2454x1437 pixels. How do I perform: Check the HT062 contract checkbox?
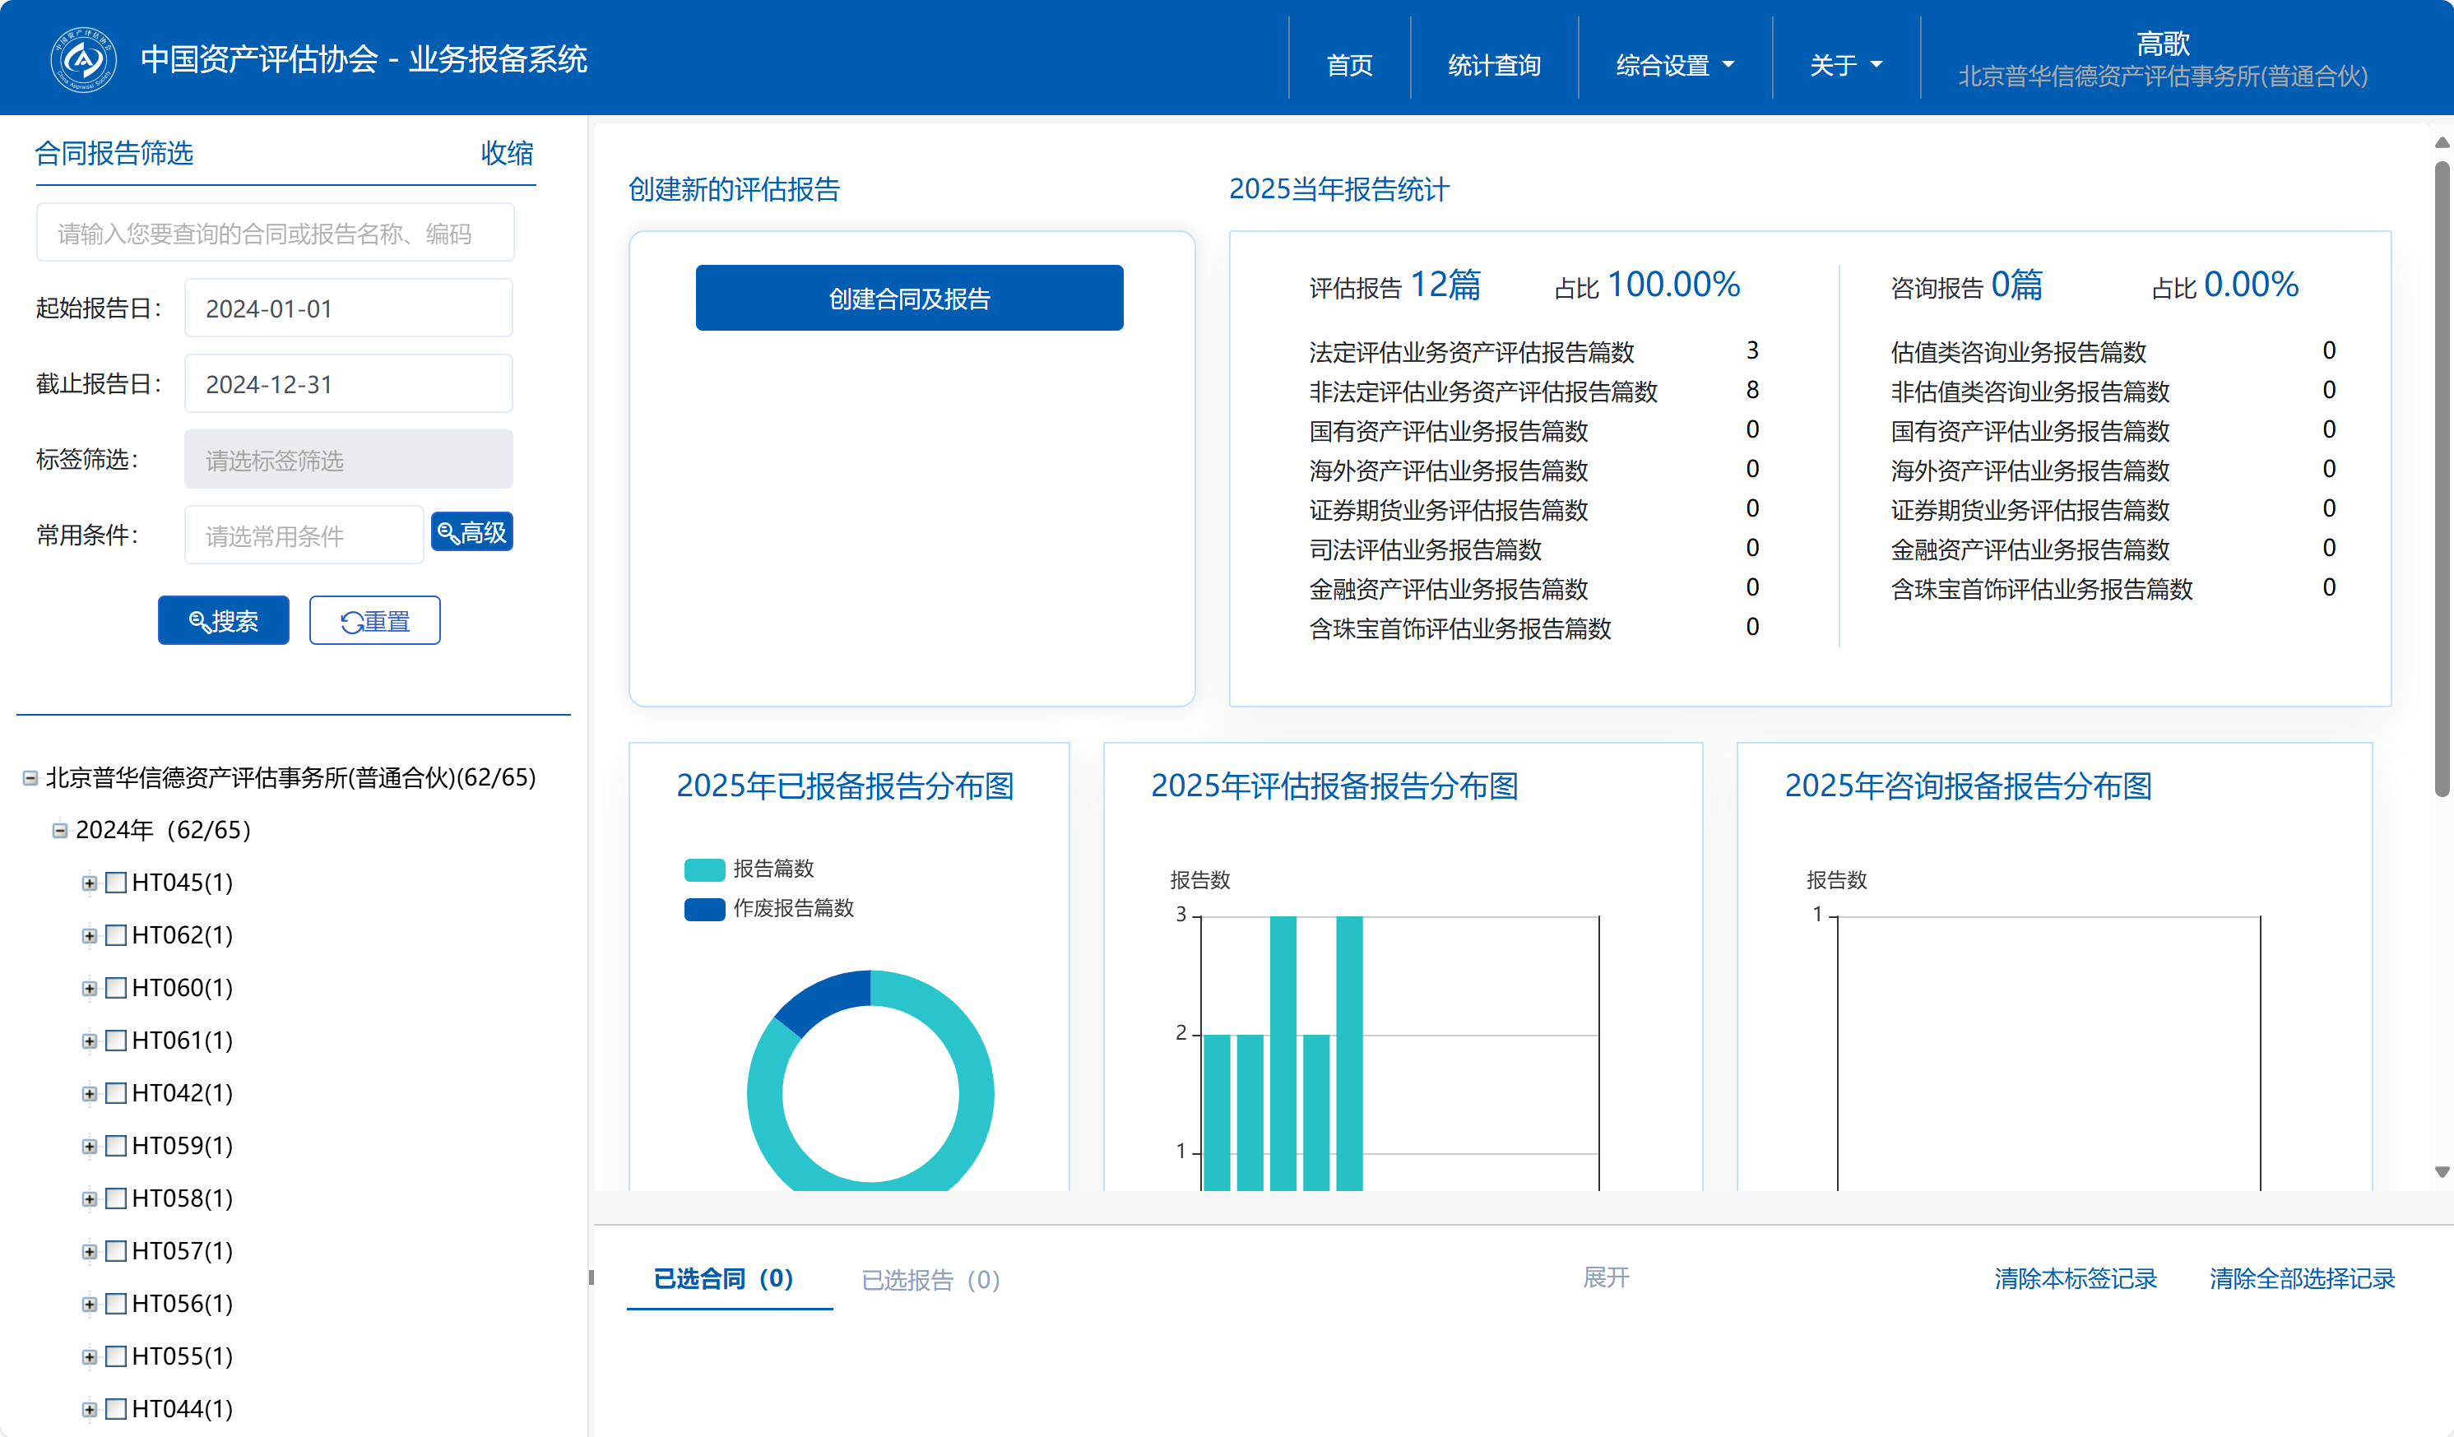click(x=116, y=935)
